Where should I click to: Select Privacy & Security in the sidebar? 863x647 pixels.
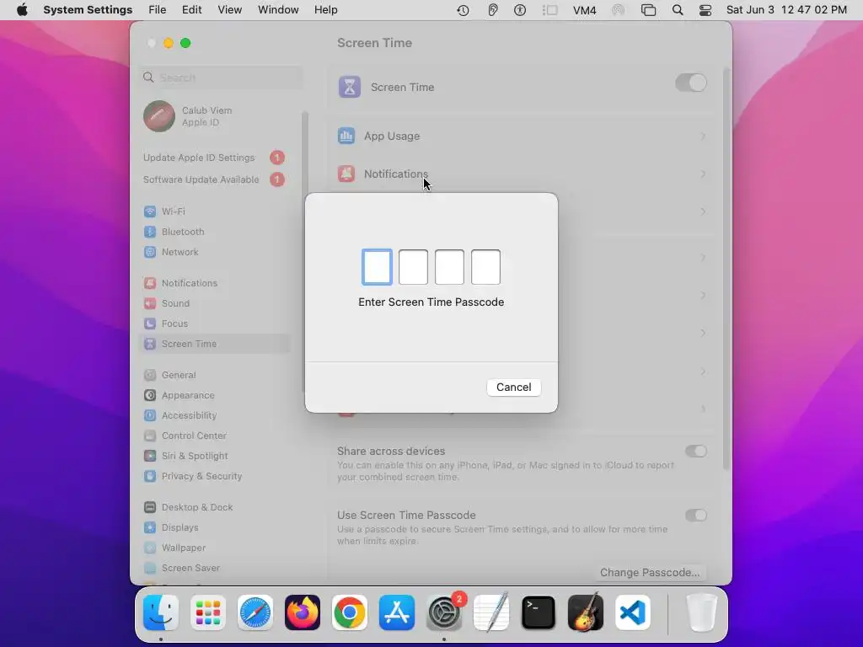(x=214, y=476)
